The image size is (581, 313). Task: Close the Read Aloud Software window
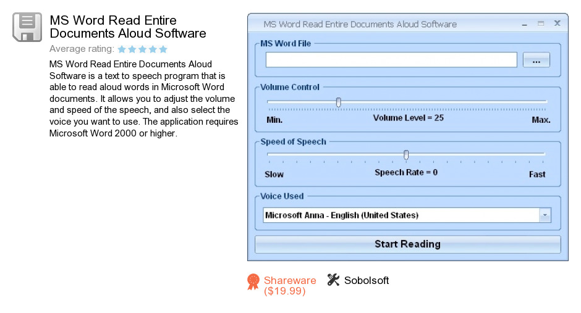pos(557,23)
